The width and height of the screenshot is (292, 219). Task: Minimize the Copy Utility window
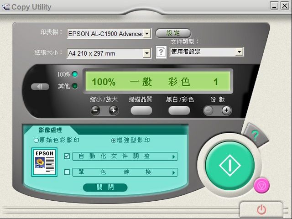click(274, 5)
